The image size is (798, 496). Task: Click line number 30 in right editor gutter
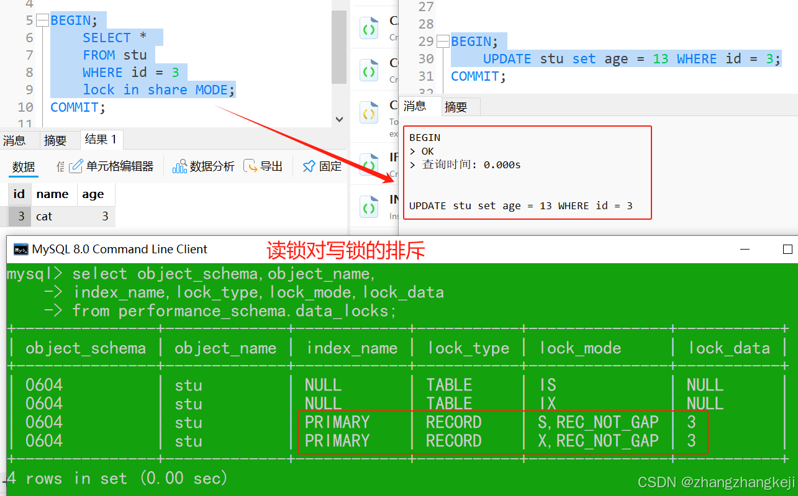[x=426, y=59]
